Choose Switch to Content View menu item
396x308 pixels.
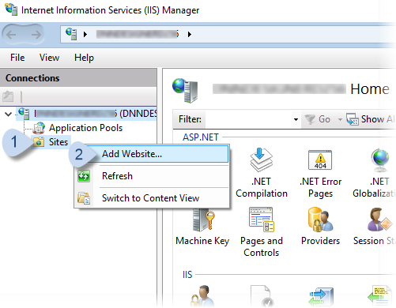pos(150,198)
